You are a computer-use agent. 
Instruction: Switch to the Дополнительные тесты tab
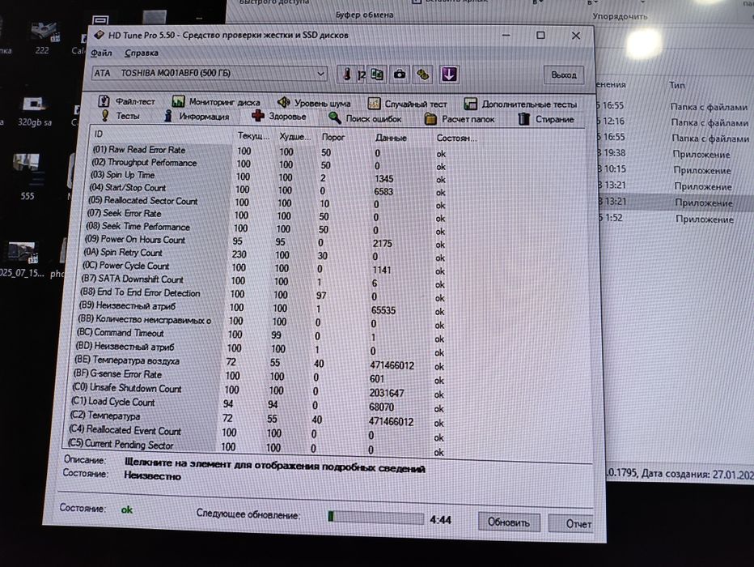(521, 104)
